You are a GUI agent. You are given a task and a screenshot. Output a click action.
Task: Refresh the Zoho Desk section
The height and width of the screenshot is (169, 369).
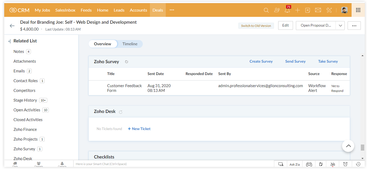(121, 112)
